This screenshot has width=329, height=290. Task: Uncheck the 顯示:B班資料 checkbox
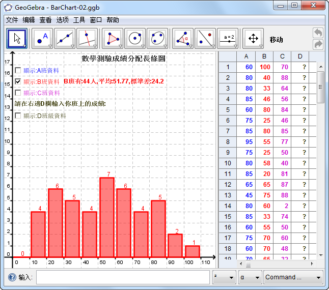[x=18, y=81]
